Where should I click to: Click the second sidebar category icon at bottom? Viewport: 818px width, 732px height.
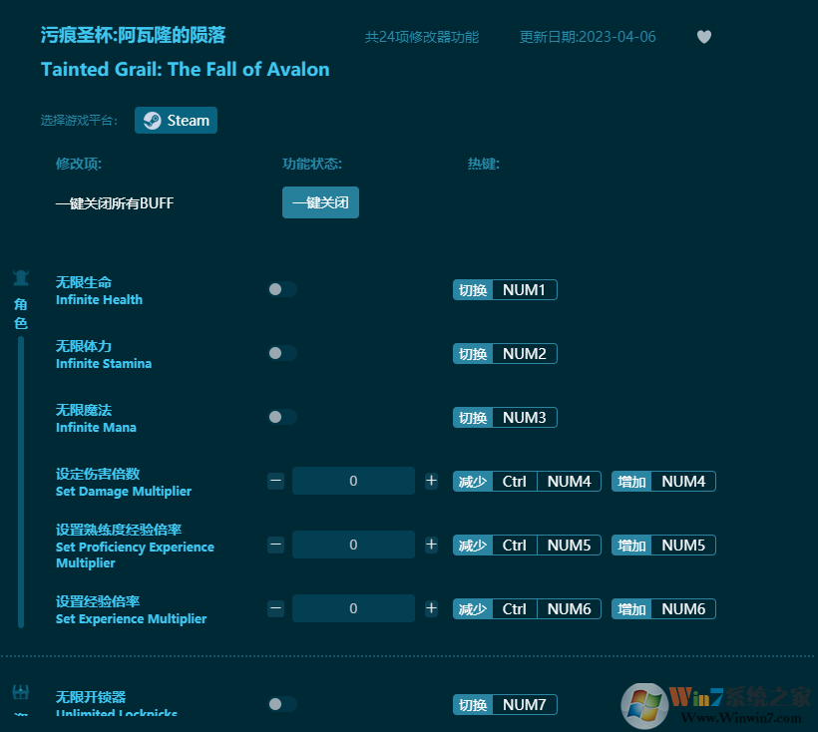[x=20, y=693]
